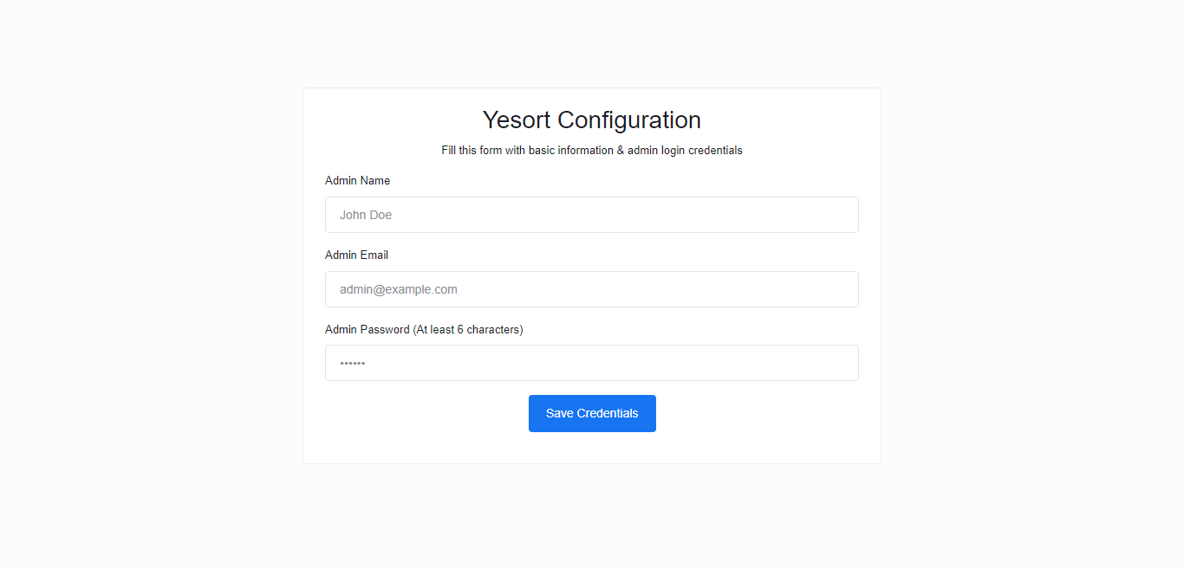The height and width of the screenshot is (569, 1184).
Task: Click the Yesort Configuration heading
Action: pyautogui.click(x=592, y=120)
